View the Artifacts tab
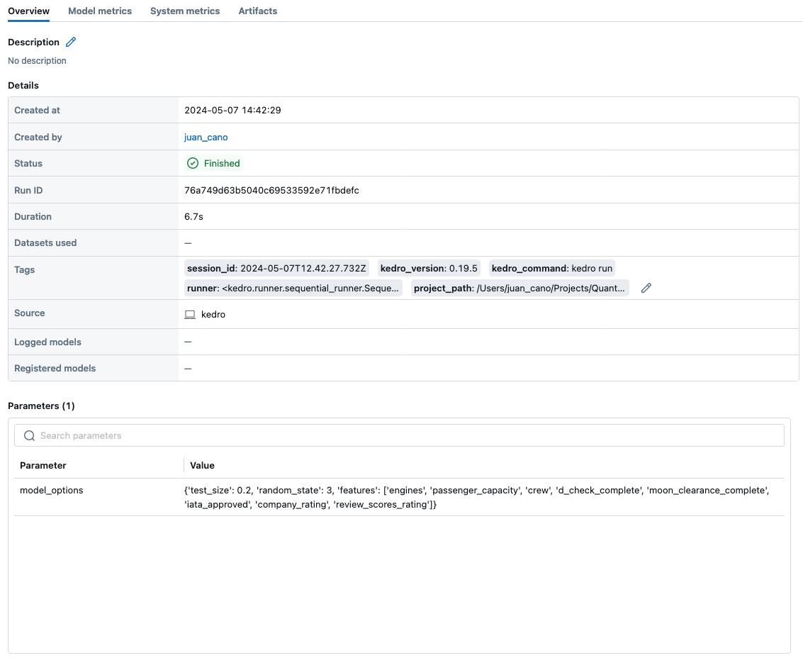 coord(257,11)
